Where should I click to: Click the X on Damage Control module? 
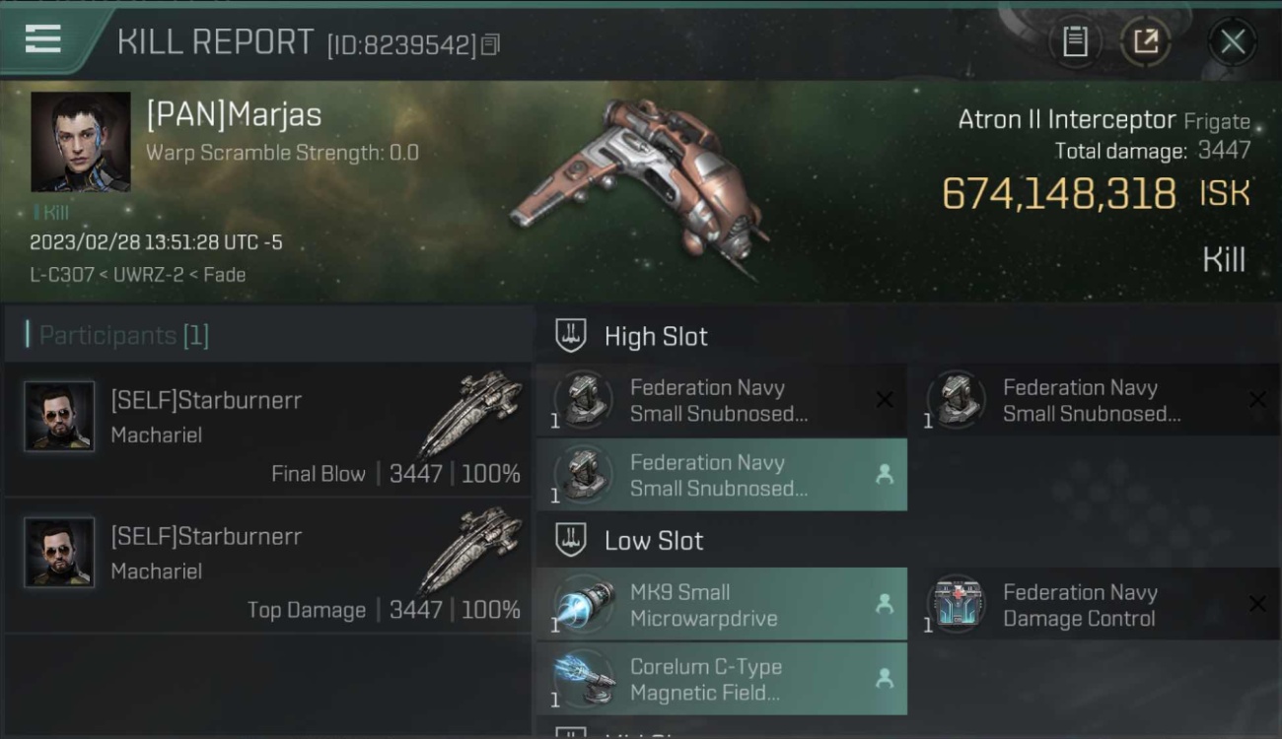(x=1257, y=604)
